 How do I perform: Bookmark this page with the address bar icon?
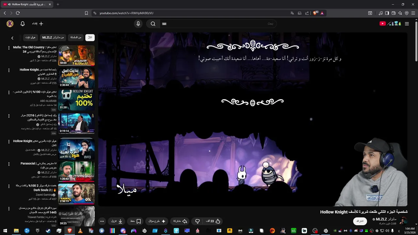pos(86,13)
